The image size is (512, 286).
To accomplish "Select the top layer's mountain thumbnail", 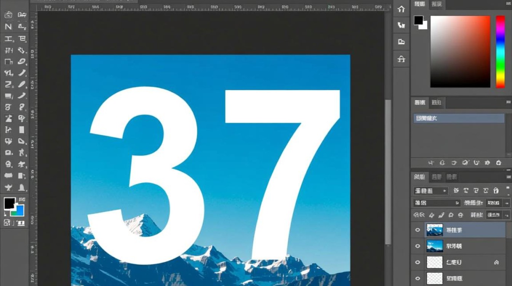I will click(435, 230).
